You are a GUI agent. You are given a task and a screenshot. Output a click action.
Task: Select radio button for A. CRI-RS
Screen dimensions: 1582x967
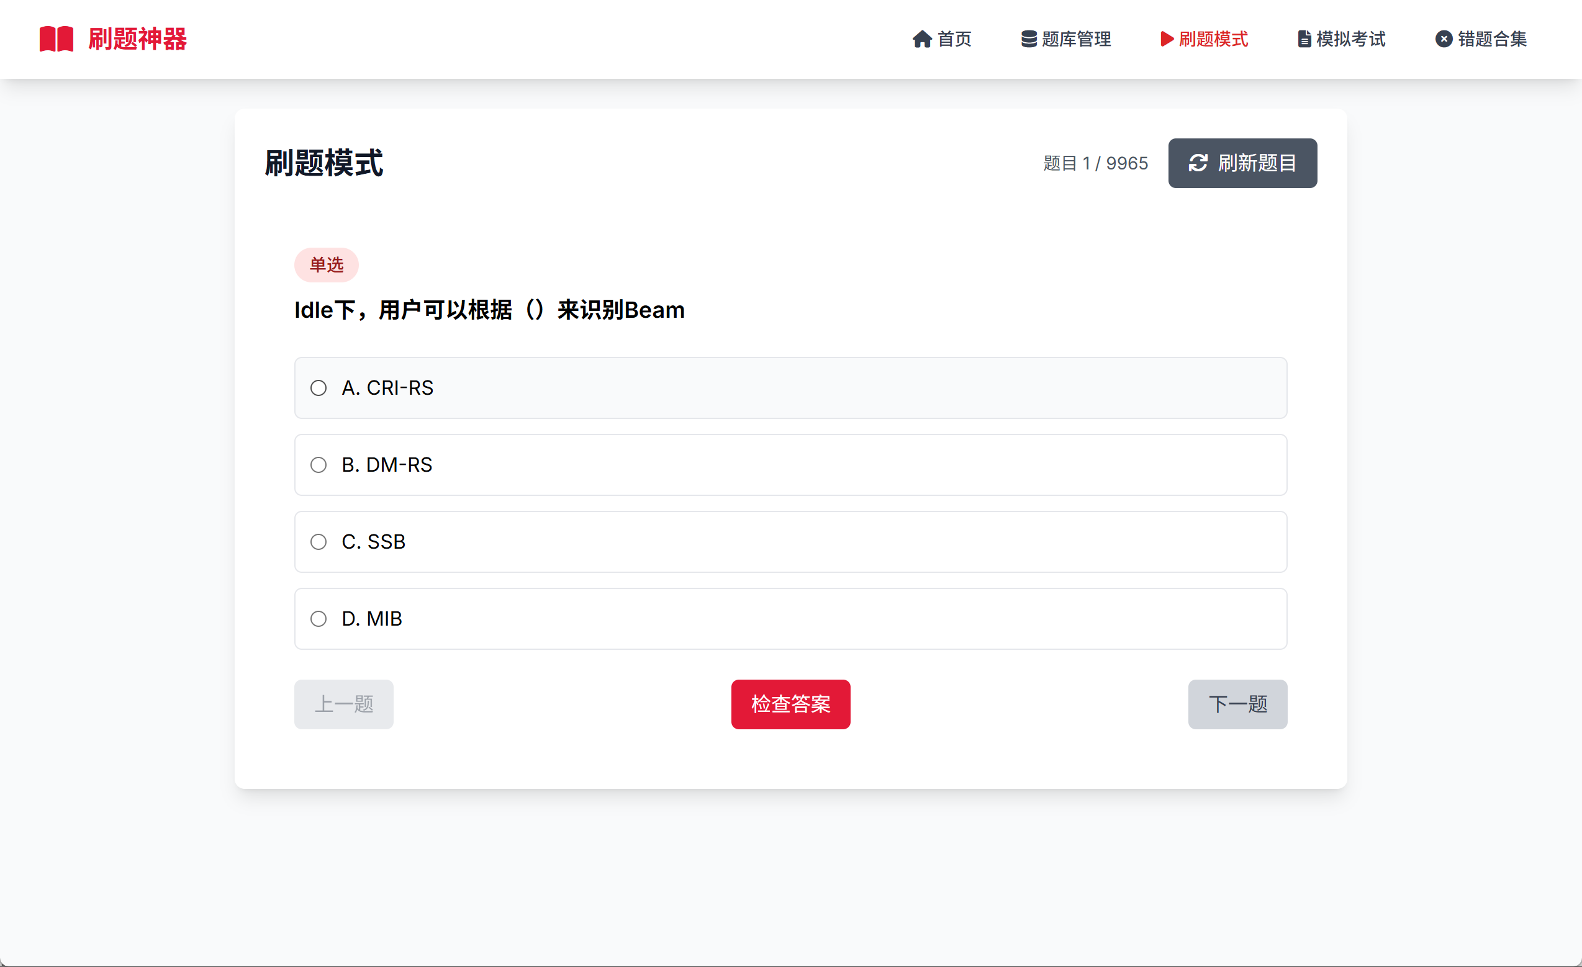click(319, 388)
